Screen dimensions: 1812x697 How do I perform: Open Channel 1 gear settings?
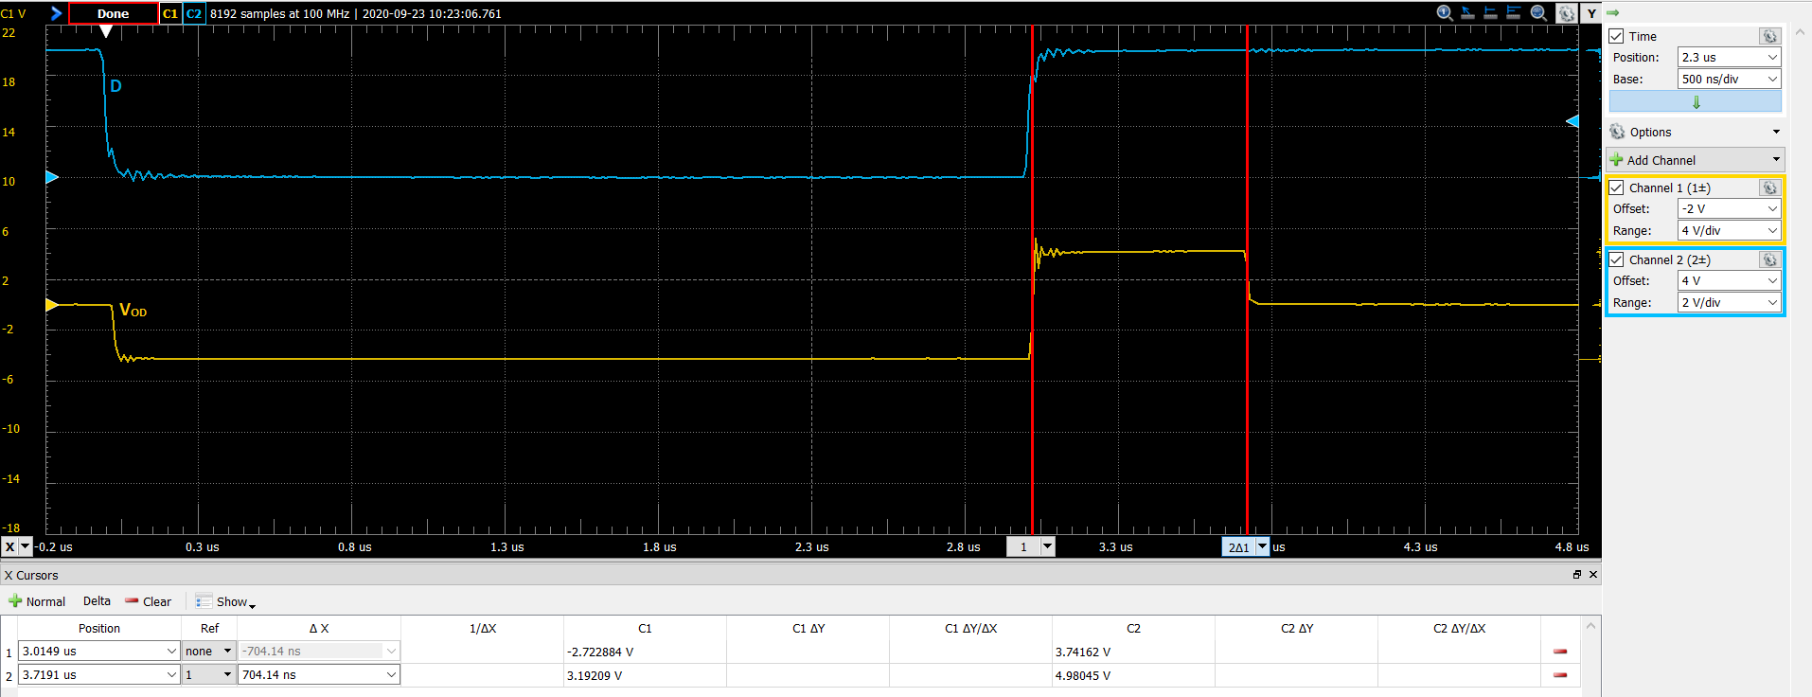click(x=1769, y=188)
